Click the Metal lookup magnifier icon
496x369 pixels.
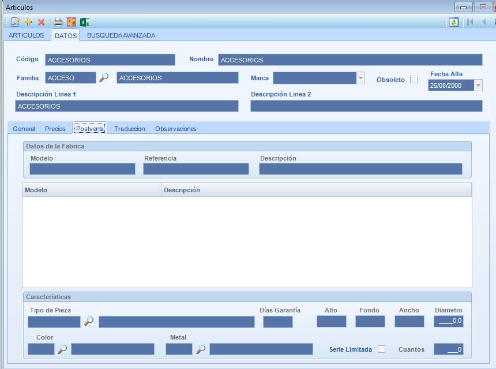[x=201, y=349]
